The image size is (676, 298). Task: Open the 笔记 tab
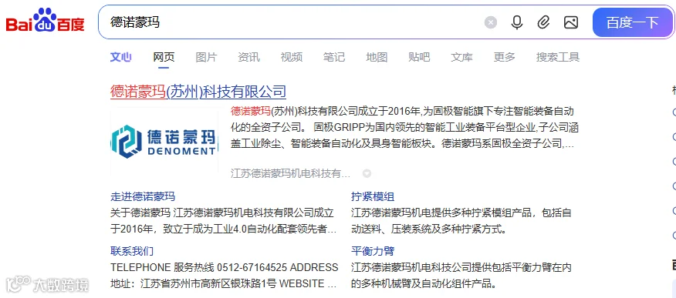[x=334, y=57]
